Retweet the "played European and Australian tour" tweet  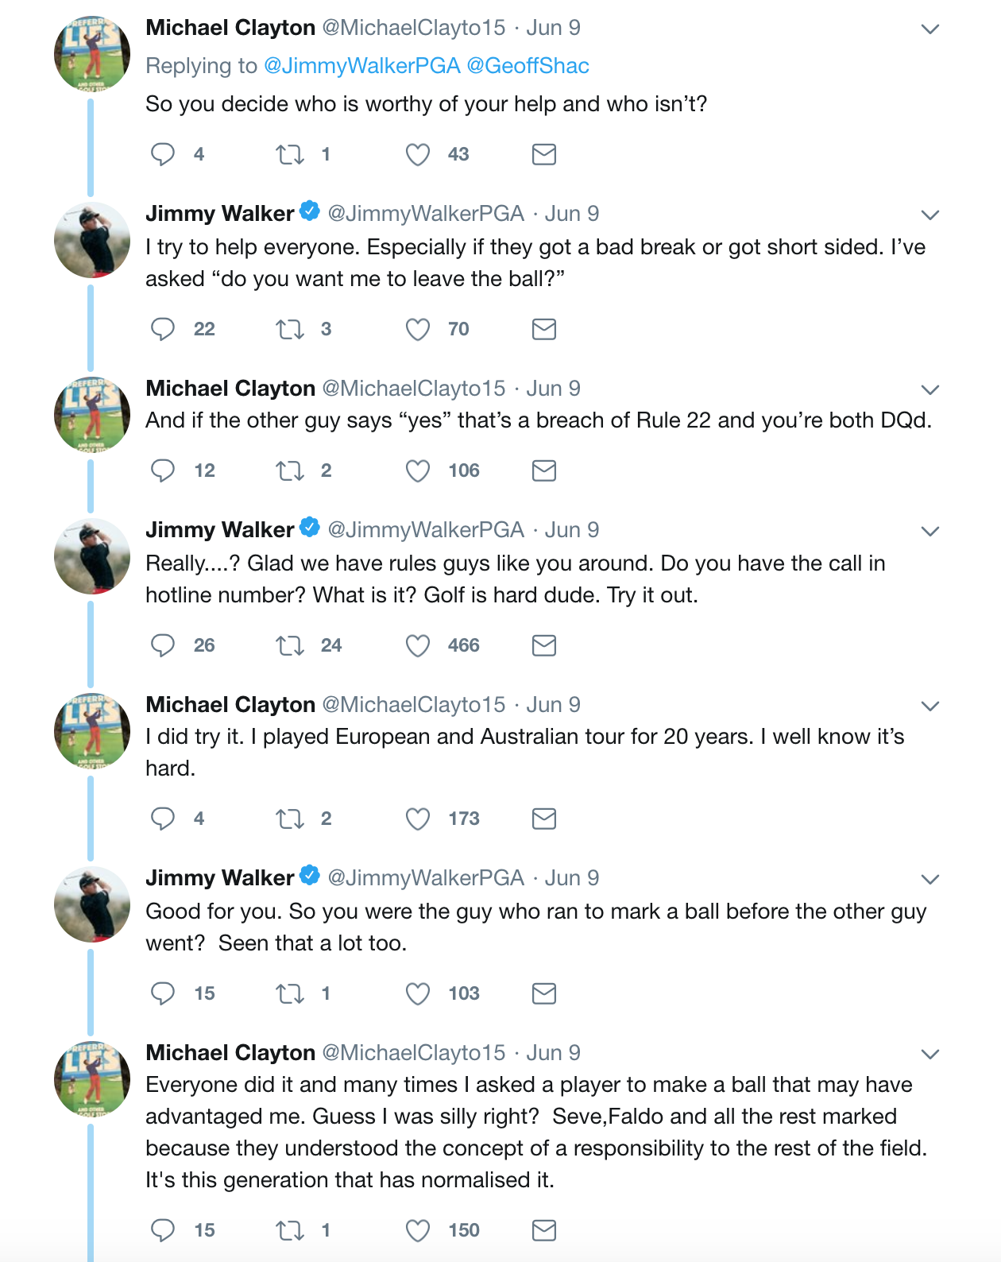coord(290,819)
